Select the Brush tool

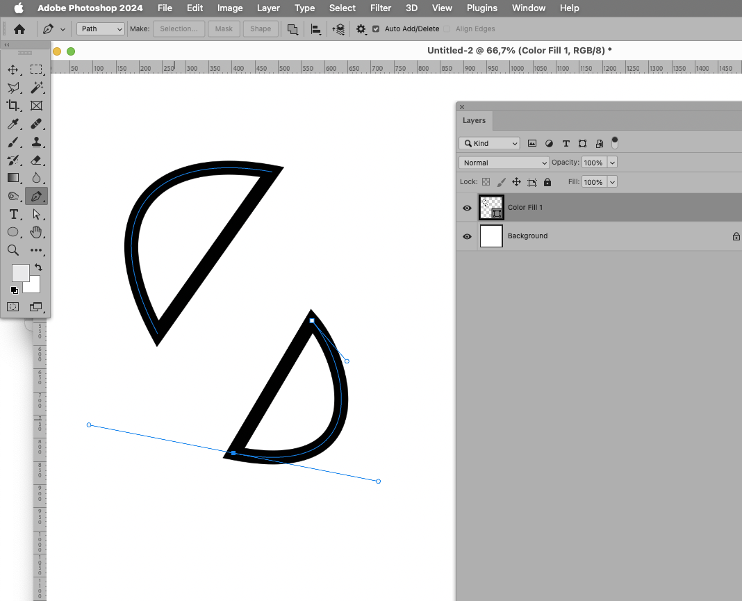click(x=14, y=142)
